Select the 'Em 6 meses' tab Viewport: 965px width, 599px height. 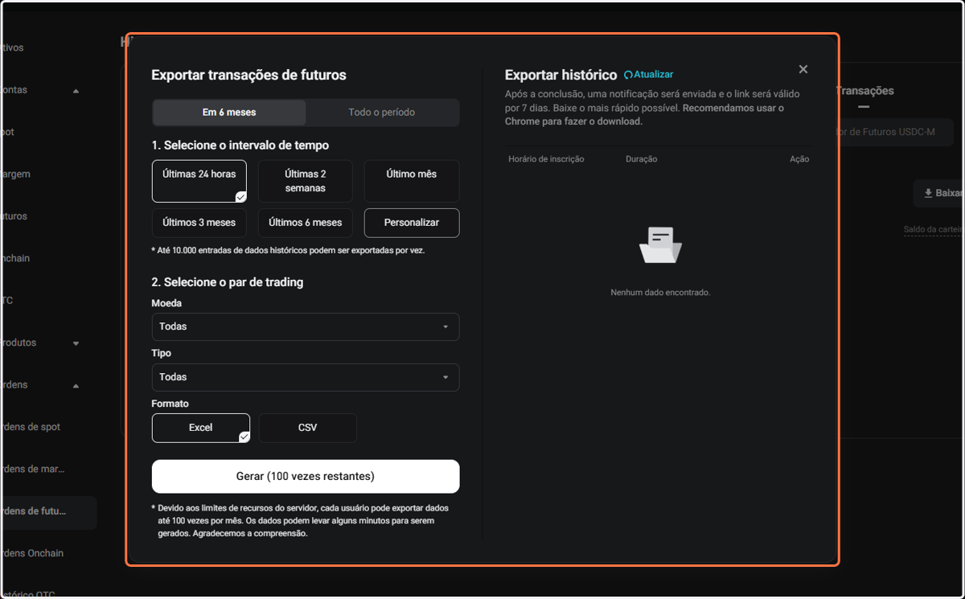[x=229, y=113]
